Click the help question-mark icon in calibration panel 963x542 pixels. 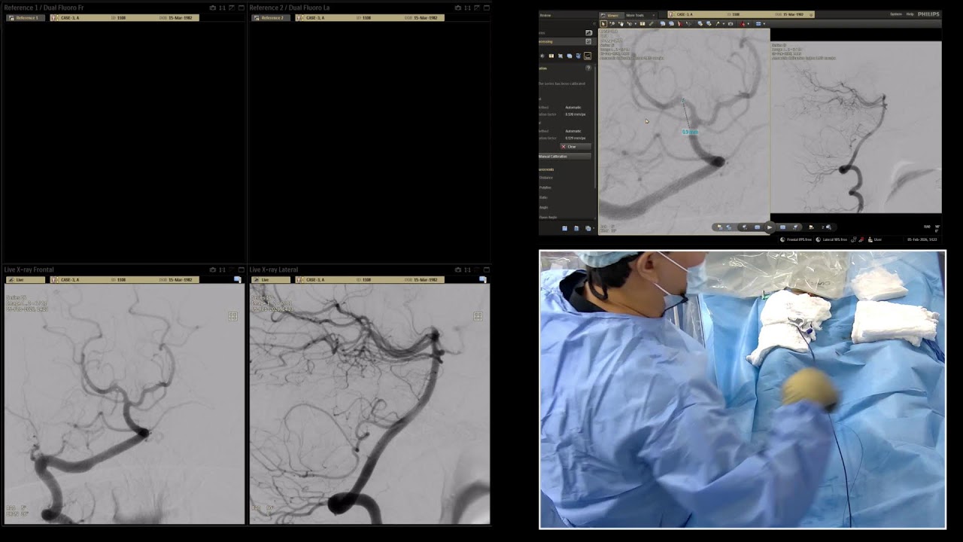588,69
